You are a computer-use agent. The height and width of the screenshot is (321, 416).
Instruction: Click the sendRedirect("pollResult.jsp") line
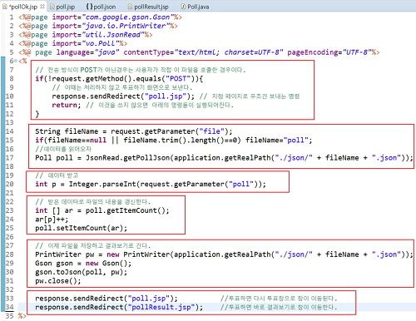119,308
